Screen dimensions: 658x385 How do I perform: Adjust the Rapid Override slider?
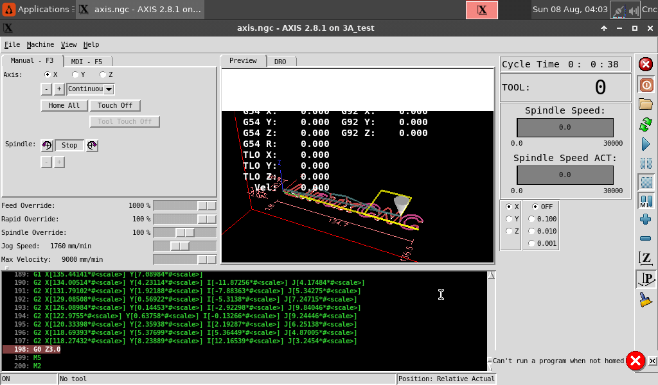pos(185,219)
